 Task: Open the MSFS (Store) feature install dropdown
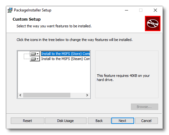pyautogui.click(x=35, y=54)
